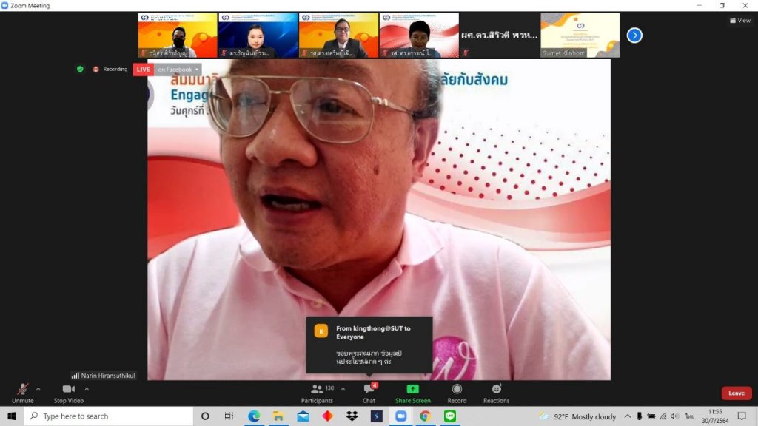Viewport: 758px width, 426px height.
Task: Switch to Zoom from taskbar
Action: pos(400,416)
